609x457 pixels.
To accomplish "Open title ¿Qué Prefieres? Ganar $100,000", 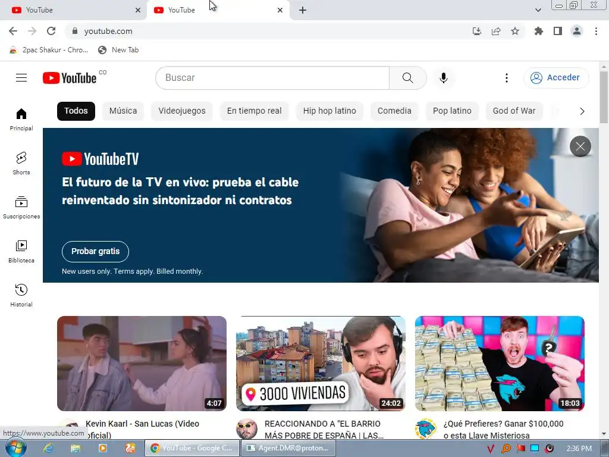I will click(503, 430).
